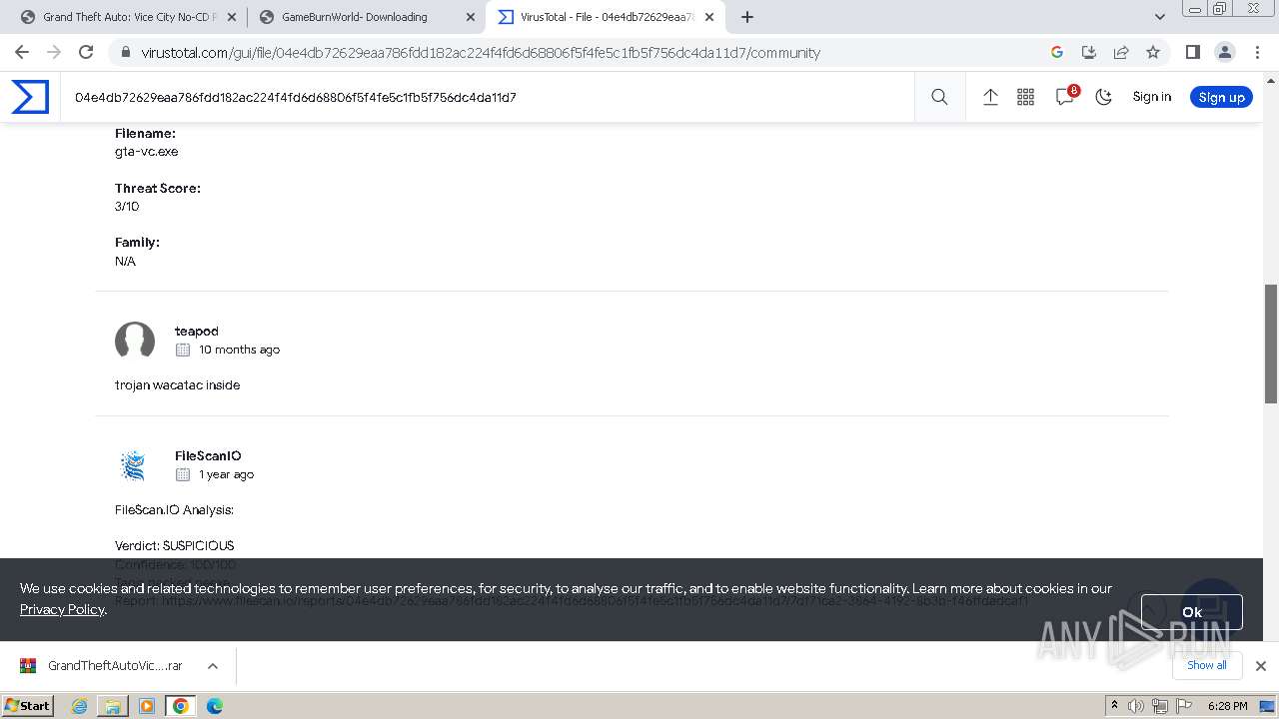The image size is (1279, 719).
Task: Click the Sign in link
Action: pyautogui.click(x=1151, y=97)
